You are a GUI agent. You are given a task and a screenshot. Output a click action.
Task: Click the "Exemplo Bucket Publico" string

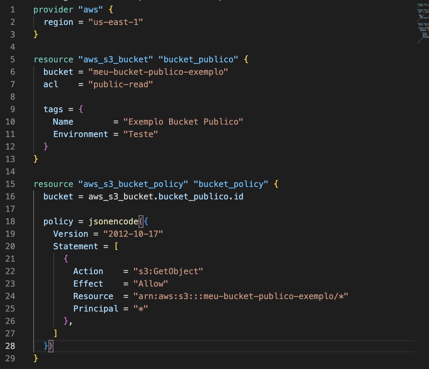[183, 122]
